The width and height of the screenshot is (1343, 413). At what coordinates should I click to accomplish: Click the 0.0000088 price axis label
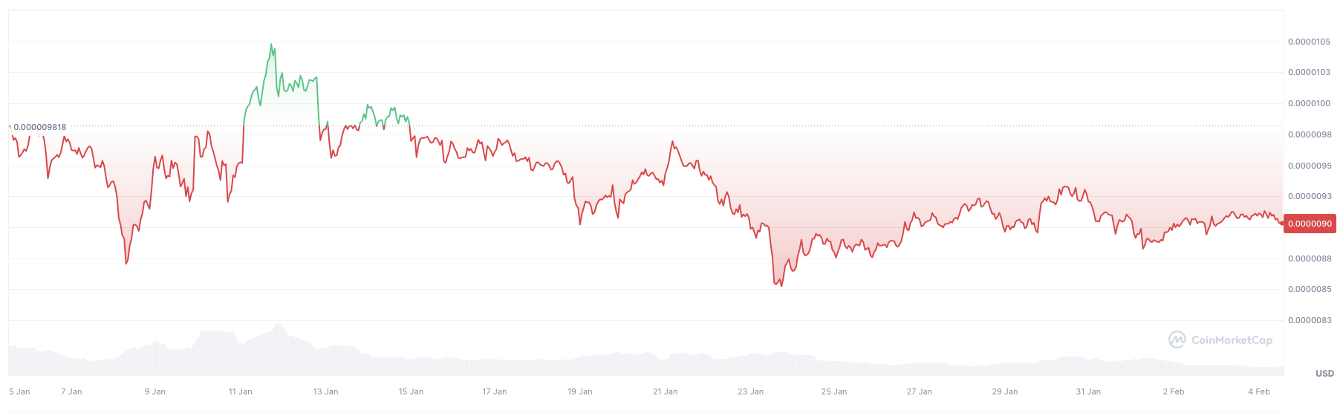click(1309, 258)
